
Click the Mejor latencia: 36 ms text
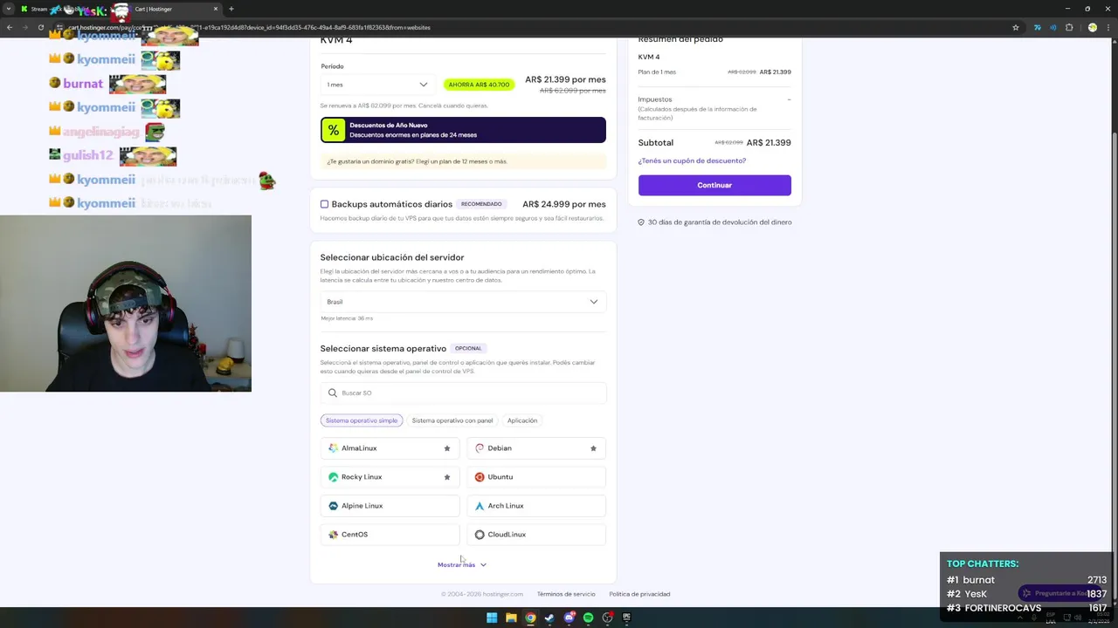point(347,318)
